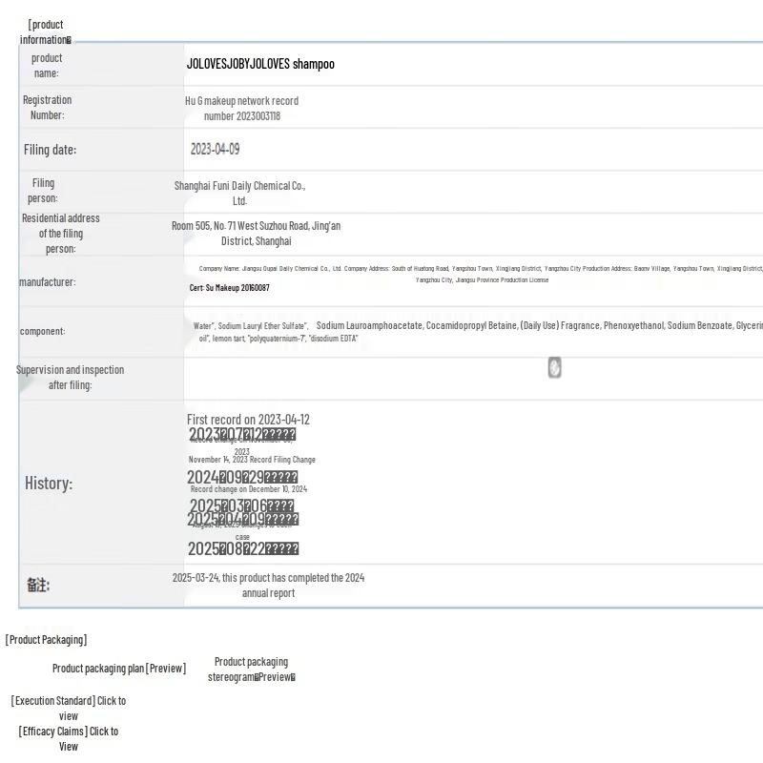Select the 2024 09 29 history entry

[x=242, y=477]
